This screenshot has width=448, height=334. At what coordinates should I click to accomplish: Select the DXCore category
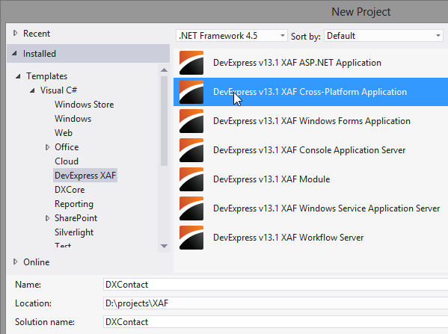pyautogui.click(x=70, y=190)
